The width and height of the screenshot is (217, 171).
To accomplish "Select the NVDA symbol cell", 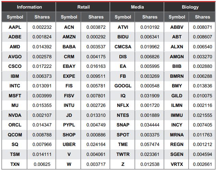I will click(14, 115).
